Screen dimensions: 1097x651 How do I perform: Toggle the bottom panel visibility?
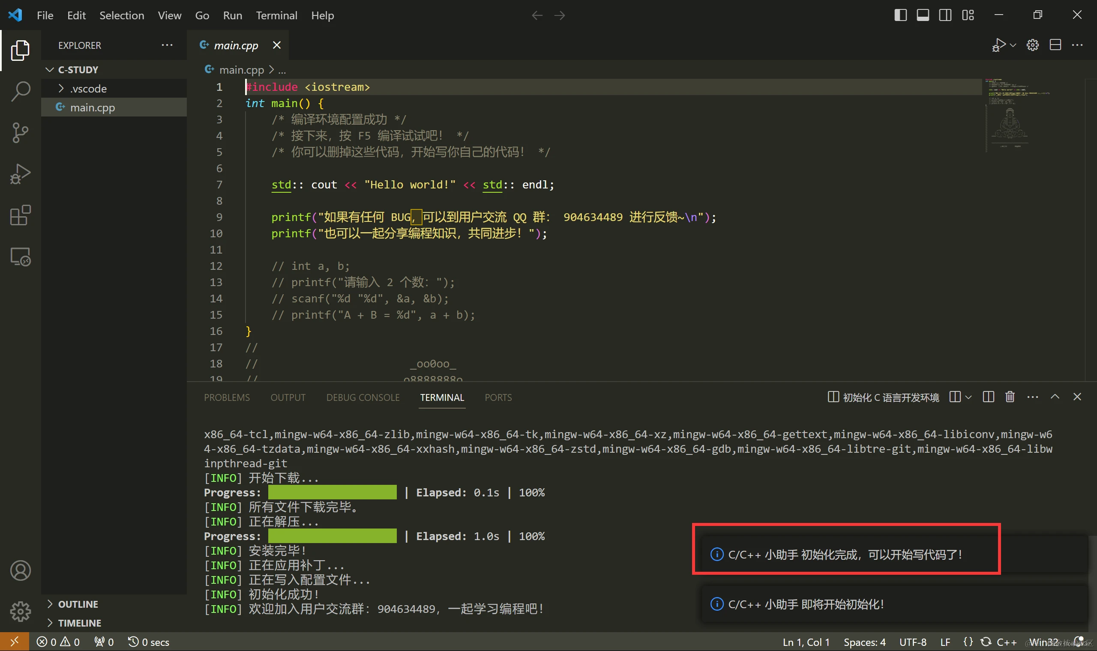pyautogui.click(x=923, y=15)
